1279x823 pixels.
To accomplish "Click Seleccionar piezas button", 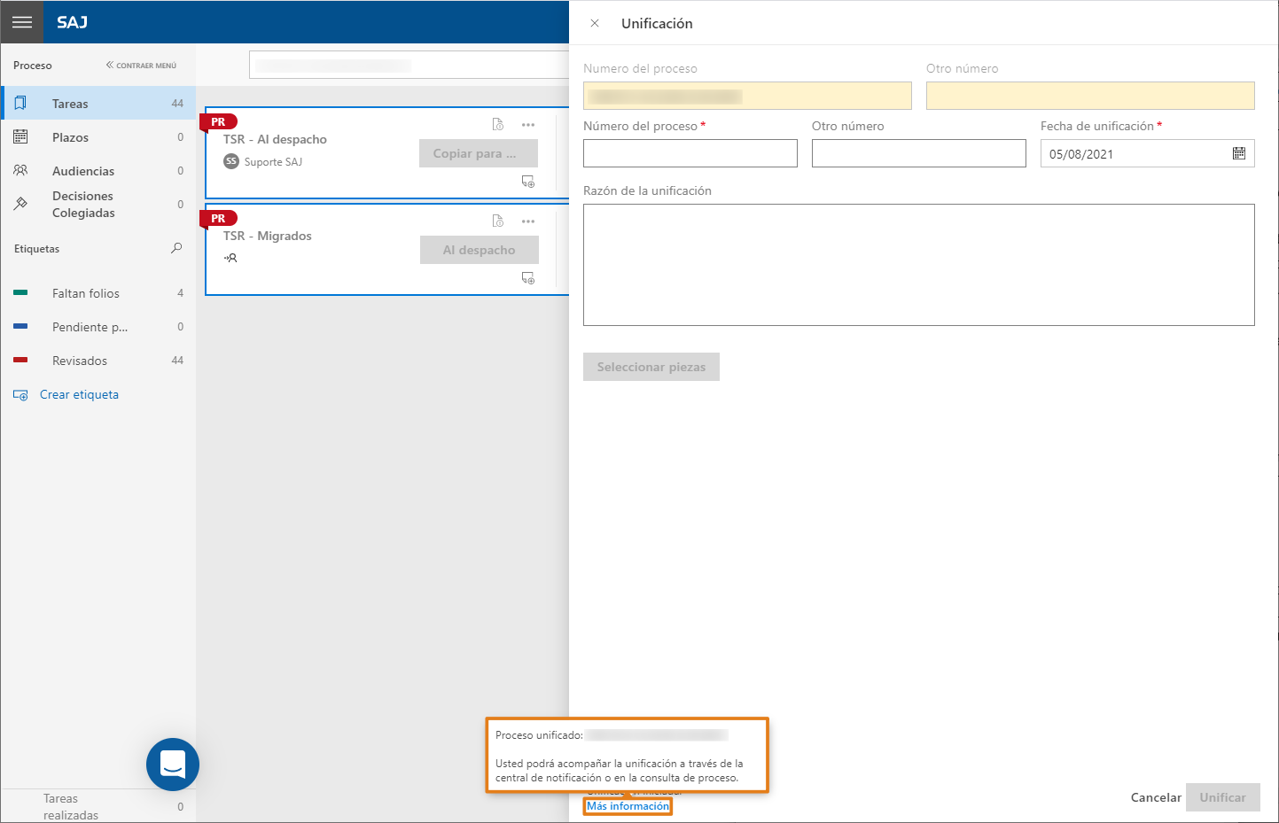I will coord(651,367).
